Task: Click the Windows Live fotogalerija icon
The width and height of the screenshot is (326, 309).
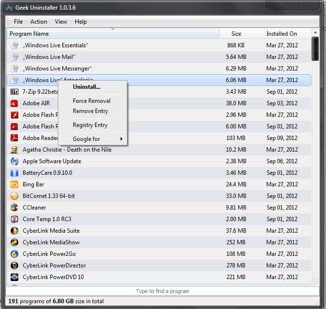Action: pyautogui.click(x=14, y=80)
